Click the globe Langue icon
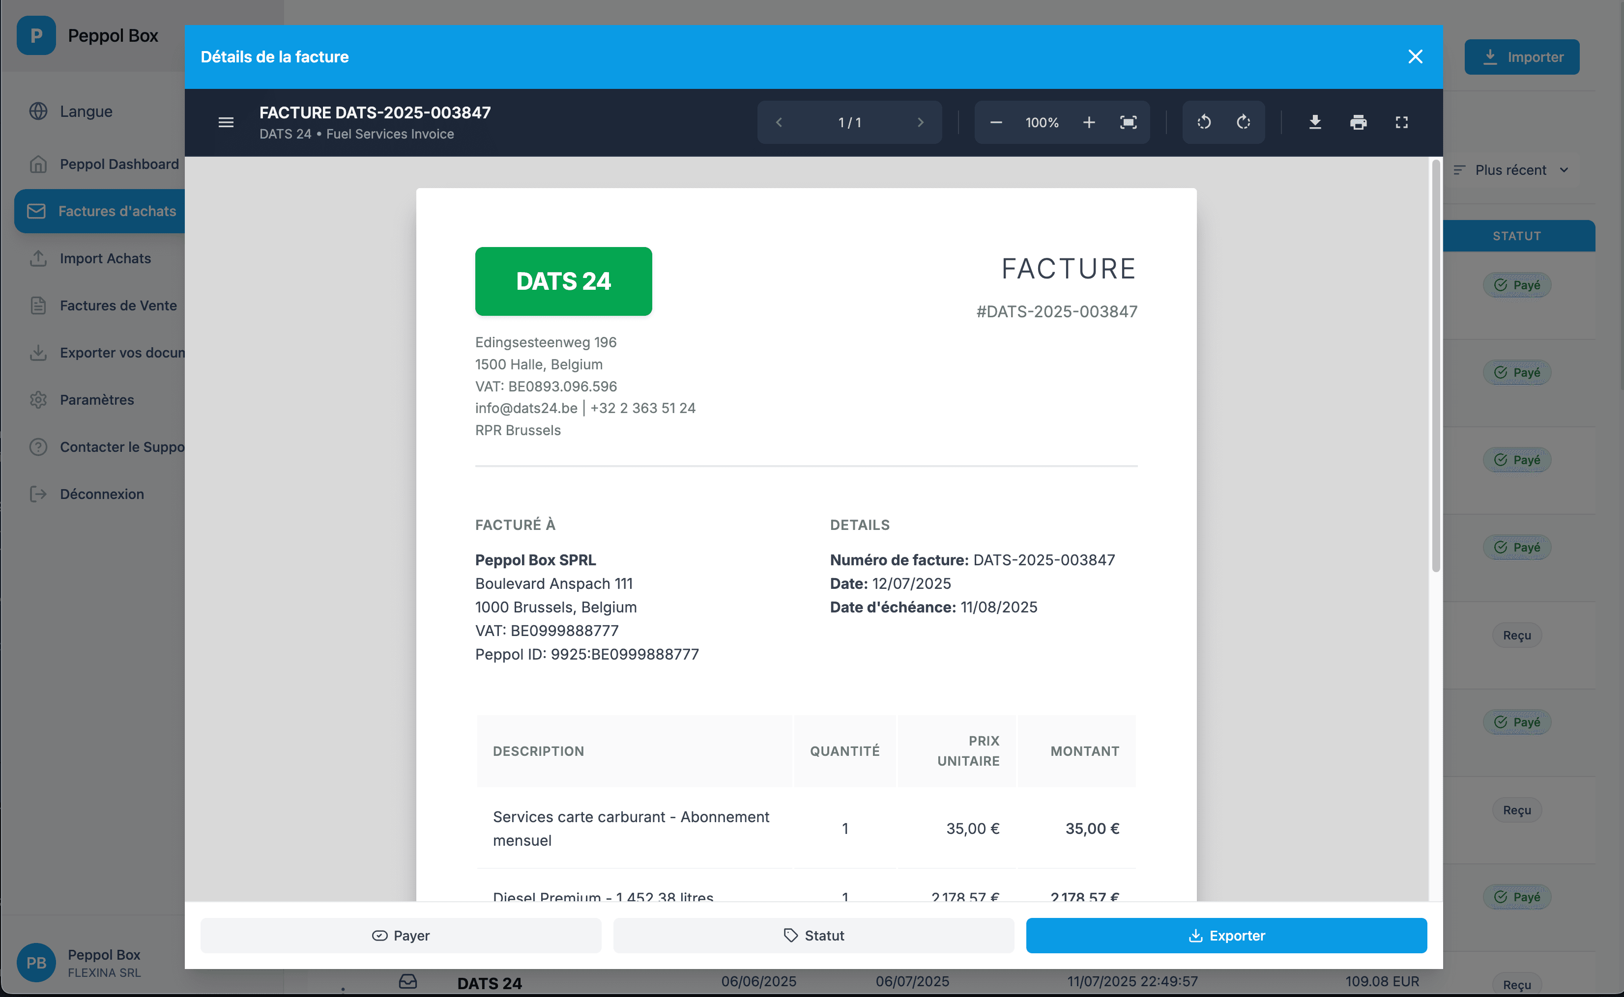The image size is (1624, 997). pos(38,111)
